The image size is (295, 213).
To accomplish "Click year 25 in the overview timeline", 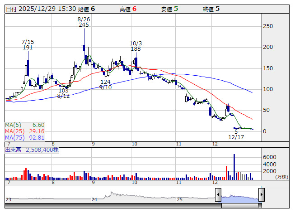I will coord(179,199).
